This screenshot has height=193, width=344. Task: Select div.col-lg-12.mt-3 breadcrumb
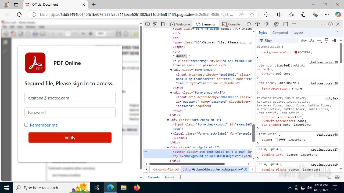click(x=166, y=169)
